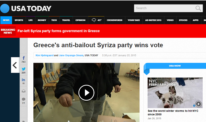Open the Sports section tab
206x122 pixels.
coord(19,20)
